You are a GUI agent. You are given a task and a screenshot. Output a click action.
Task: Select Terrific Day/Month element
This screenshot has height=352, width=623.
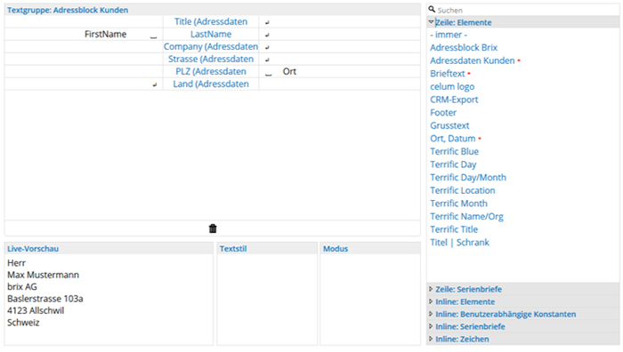coord(468,178)
